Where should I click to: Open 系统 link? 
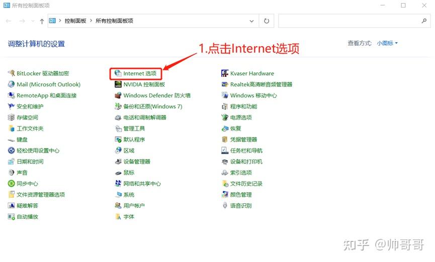(129, 194)
